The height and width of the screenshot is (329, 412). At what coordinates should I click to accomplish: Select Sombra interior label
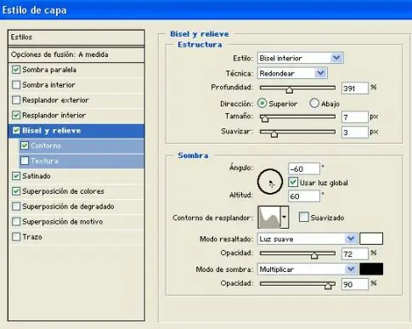coord(48,85)
